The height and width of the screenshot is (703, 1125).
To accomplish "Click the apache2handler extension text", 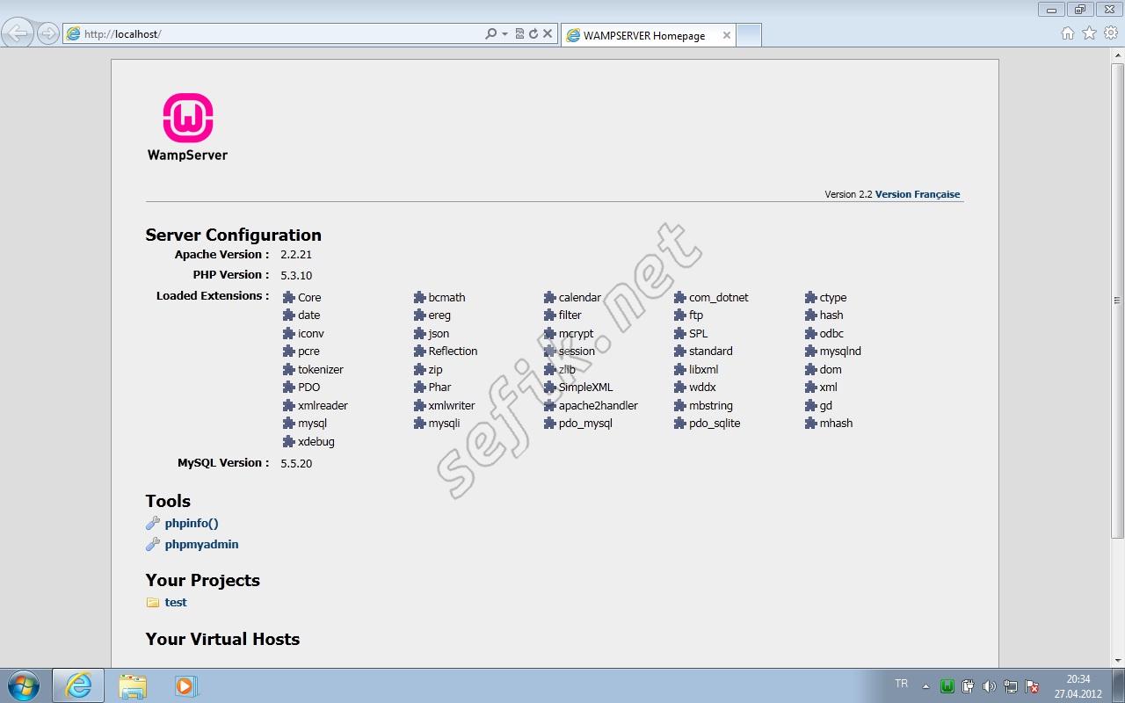I will point(598,405).
